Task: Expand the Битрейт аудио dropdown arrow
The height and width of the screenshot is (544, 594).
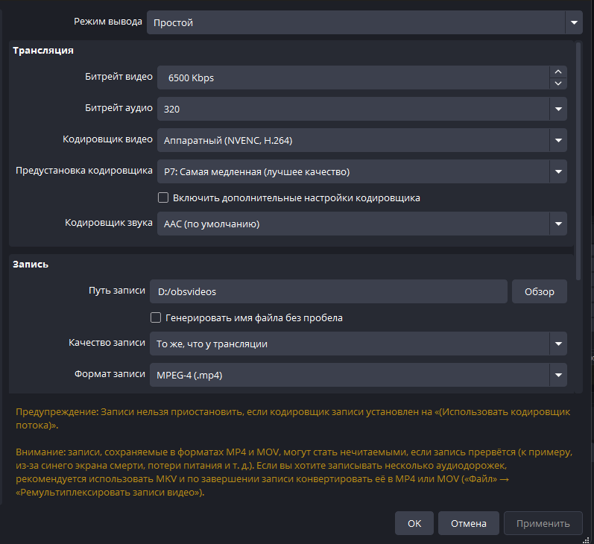Action: point(558,109)
